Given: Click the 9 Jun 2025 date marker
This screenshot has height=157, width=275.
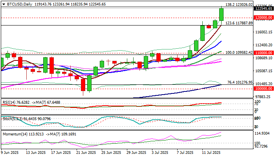Looking at the screenshot, I should click(x=10, y=152).
